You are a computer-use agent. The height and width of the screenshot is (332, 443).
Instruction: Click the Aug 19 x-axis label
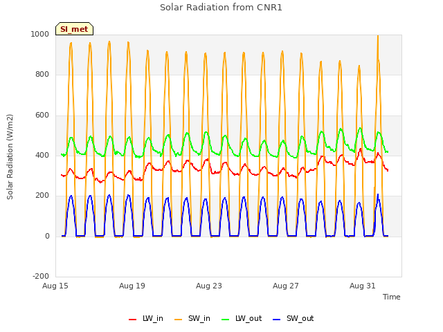click(x=132, y=286)
